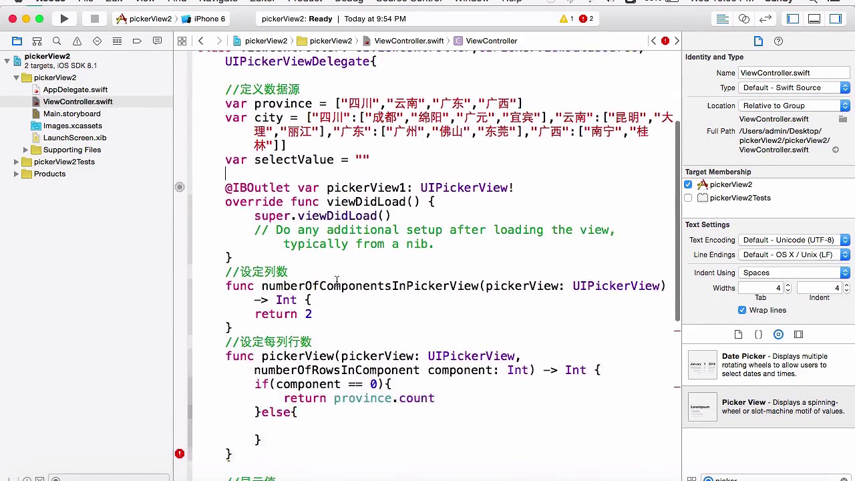This screenshot has height=481, width=855.
Task: Select AppDelegate.swift in the navigator
Action: (x=75, y=90)
